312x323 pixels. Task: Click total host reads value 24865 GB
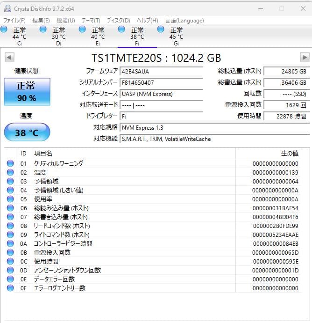(x=286, y=71)
